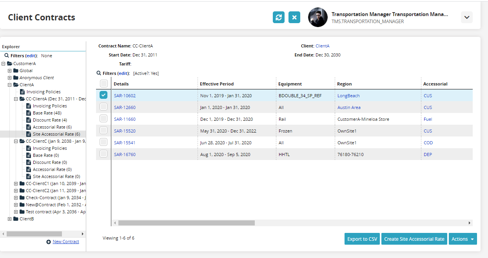
Task: Expand the ClientB tree node
Action: click(10, 219)
